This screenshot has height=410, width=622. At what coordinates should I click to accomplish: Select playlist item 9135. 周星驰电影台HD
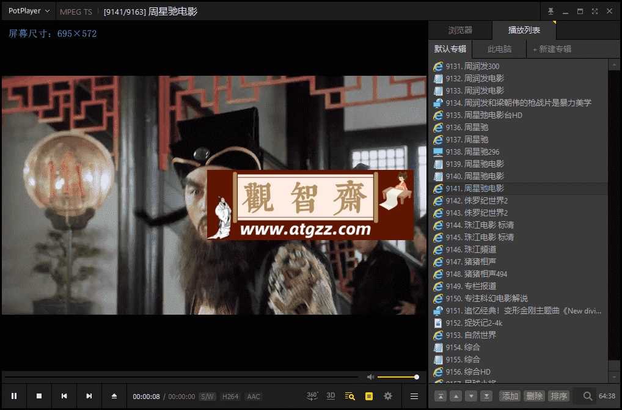pos(518,115)
